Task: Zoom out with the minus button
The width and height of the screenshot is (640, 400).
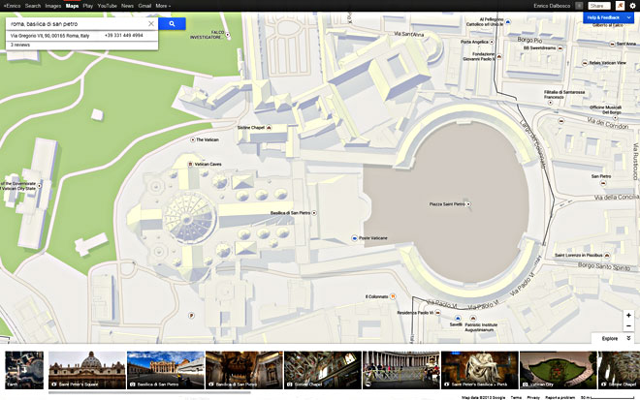Action: (628, 325)
